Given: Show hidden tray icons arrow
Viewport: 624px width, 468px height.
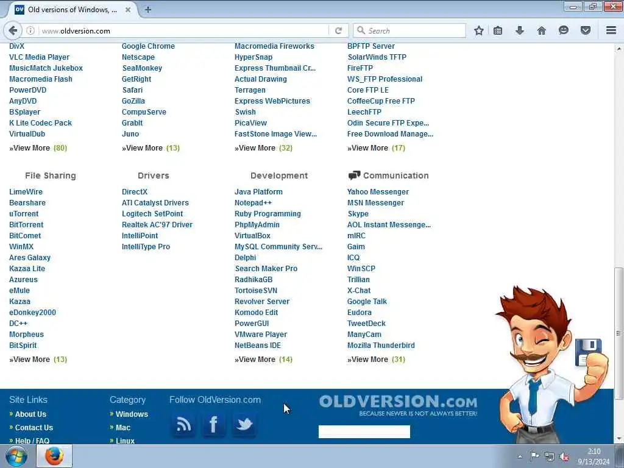Looking at the screenshot, I should 520,457.
